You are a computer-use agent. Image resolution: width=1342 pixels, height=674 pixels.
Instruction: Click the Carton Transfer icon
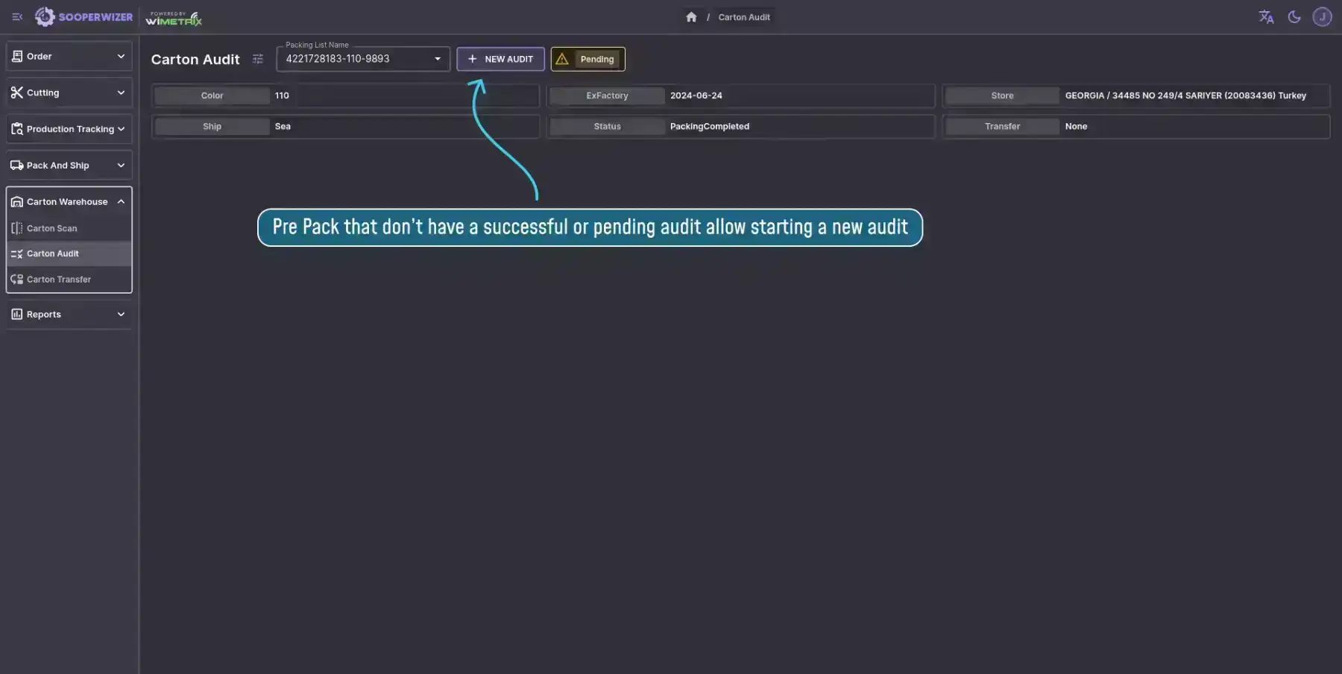click(x=17, y=280)
